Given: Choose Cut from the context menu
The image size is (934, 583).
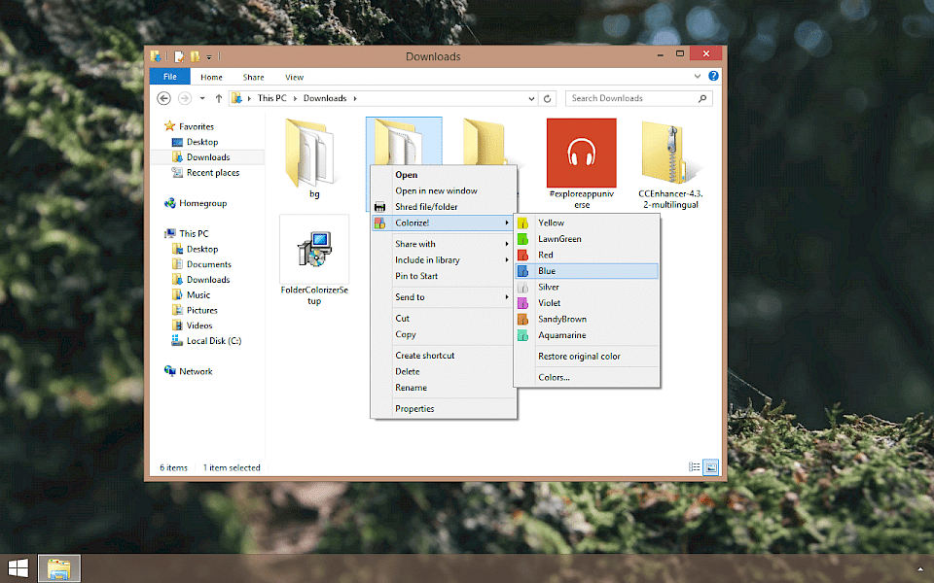Looking at the screenshot, I should point(444,319).
